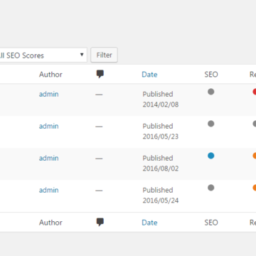256x256 pixels.
Task: Click the Published 2016/05/24 date cell
Action: 161,195
